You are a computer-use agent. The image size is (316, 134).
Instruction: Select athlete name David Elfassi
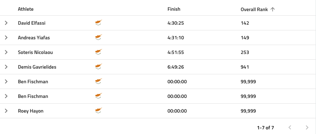click(x=32, y=23)
